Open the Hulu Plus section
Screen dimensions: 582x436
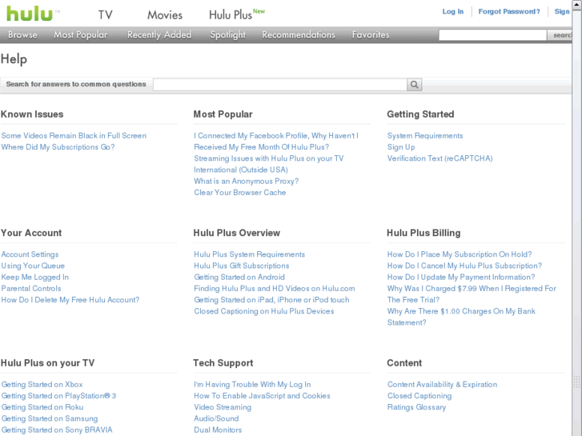click(x=237, y=15)
